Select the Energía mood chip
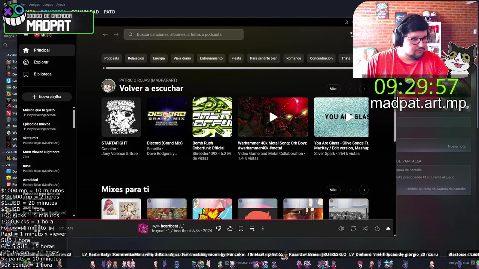479x269 pixels. (159, 58)
